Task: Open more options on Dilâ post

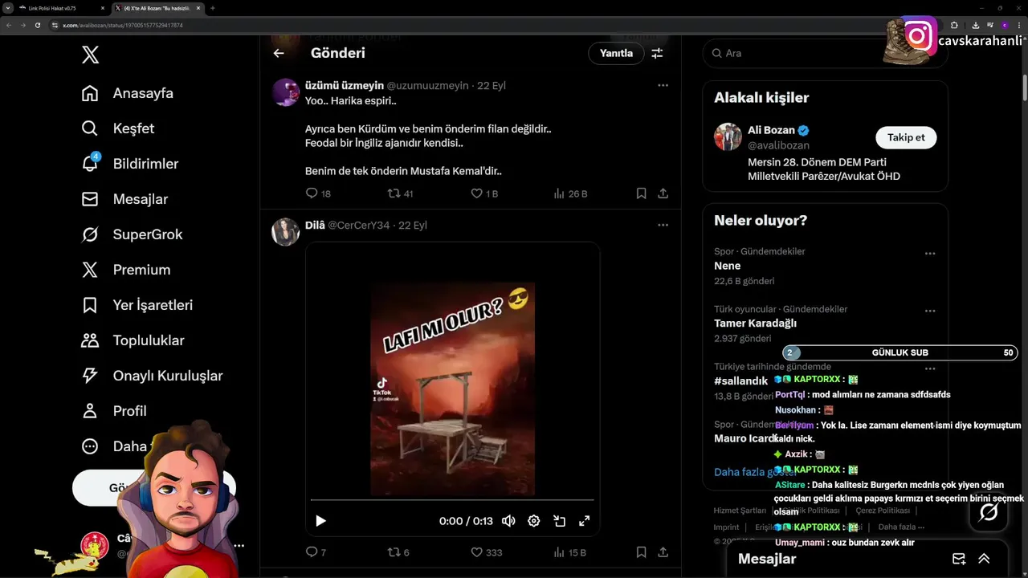Action: (x=663, y=225)
